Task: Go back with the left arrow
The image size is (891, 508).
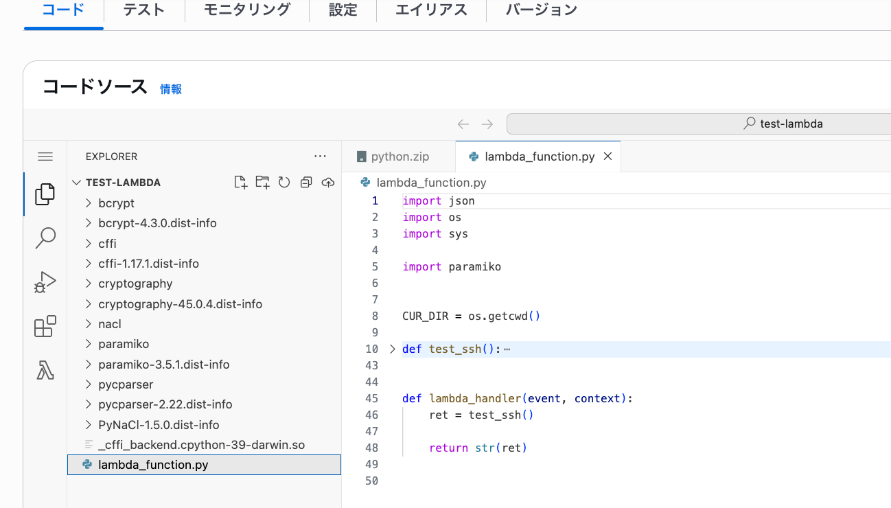Action: pyautogui.click(x=463, y=124)
